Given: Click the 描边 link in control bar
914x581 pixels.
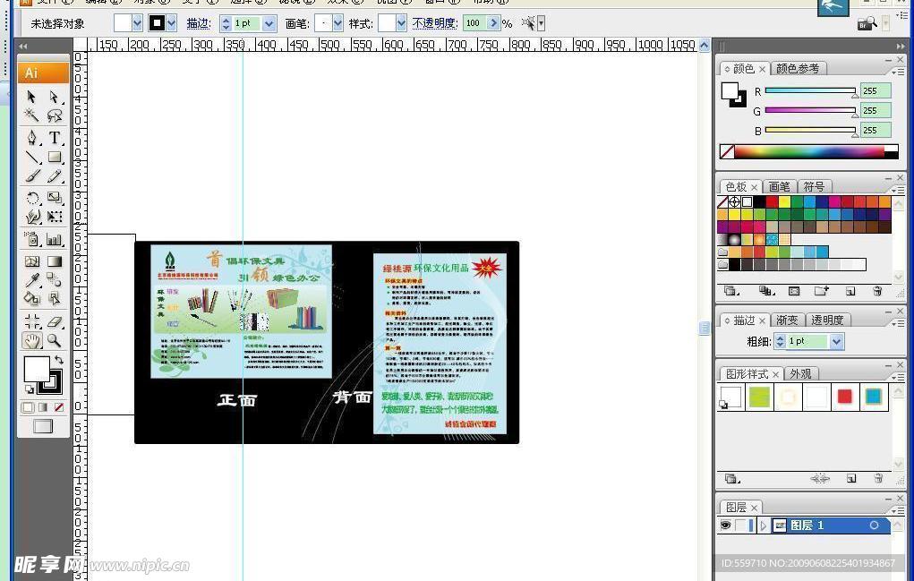Looking at the screenshot, I should [x=198, y=23].
